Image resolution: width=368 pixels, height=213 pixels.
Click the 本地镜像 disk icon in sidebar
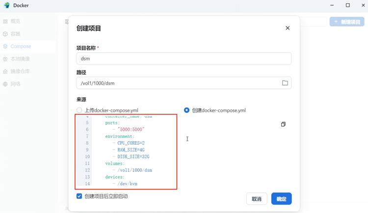[5, 59]
